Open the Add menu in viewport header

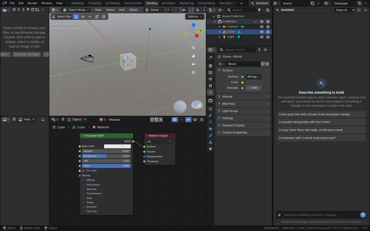point(122,10)
